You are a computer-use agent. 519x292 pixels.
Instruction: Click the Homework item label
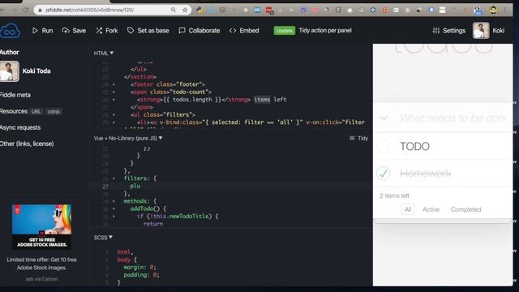425,173
